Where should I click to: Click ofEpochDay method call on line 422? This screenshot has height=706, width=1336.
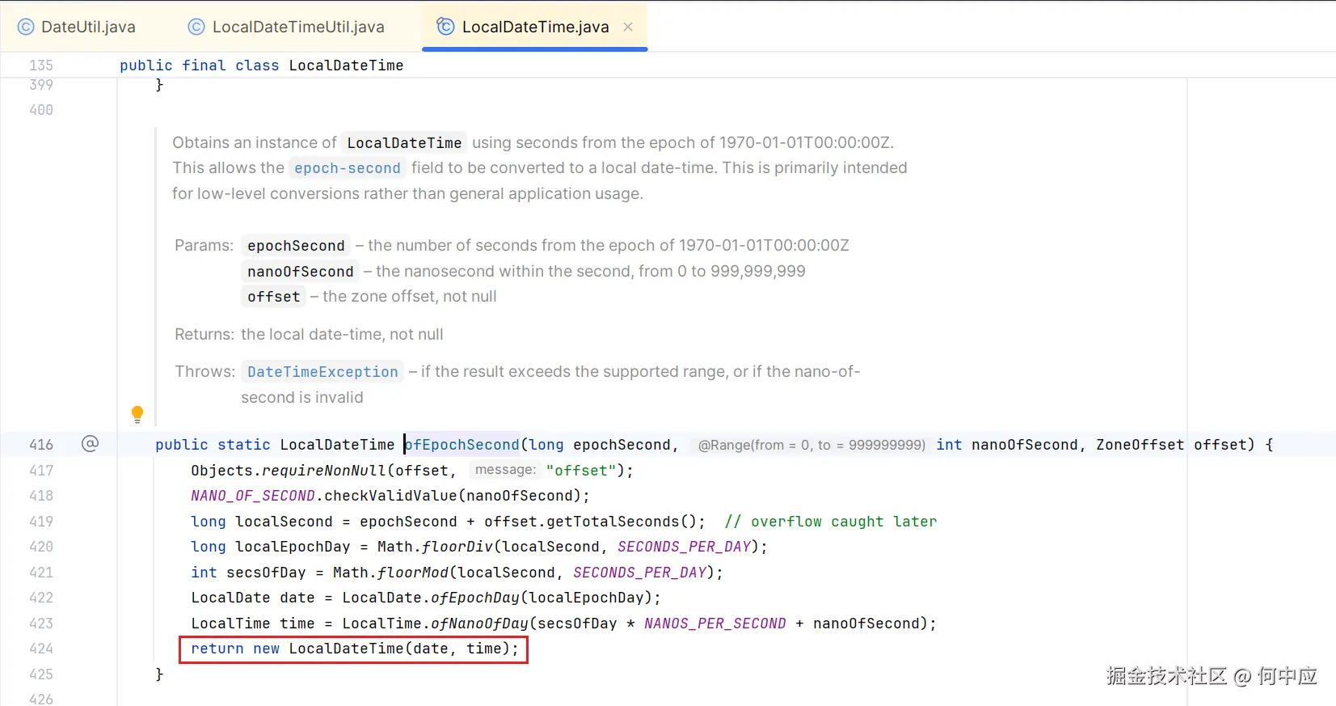(475, 598)
